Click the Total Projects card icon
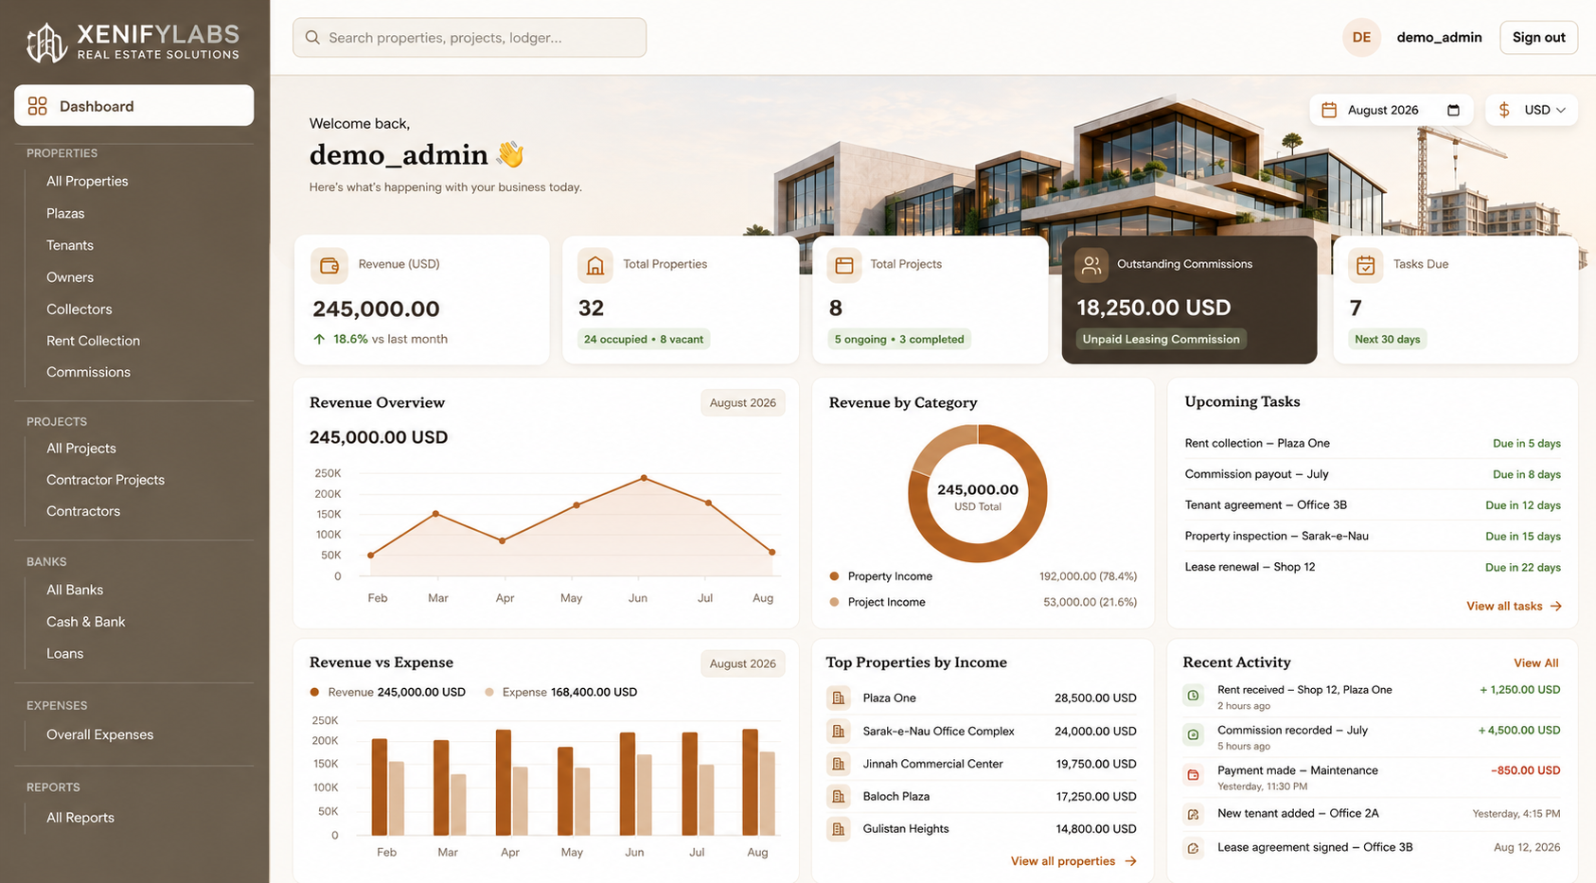Image resolution: width=1596 pixels, height=883 pixels. click(x=844, y=266)
